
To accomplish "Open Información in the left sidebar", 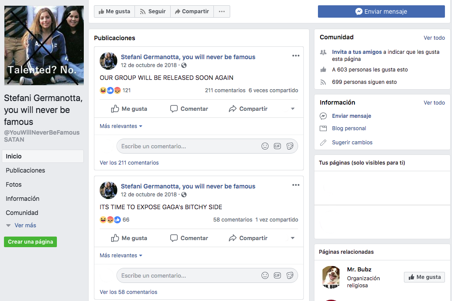I will tap(22, 199).
